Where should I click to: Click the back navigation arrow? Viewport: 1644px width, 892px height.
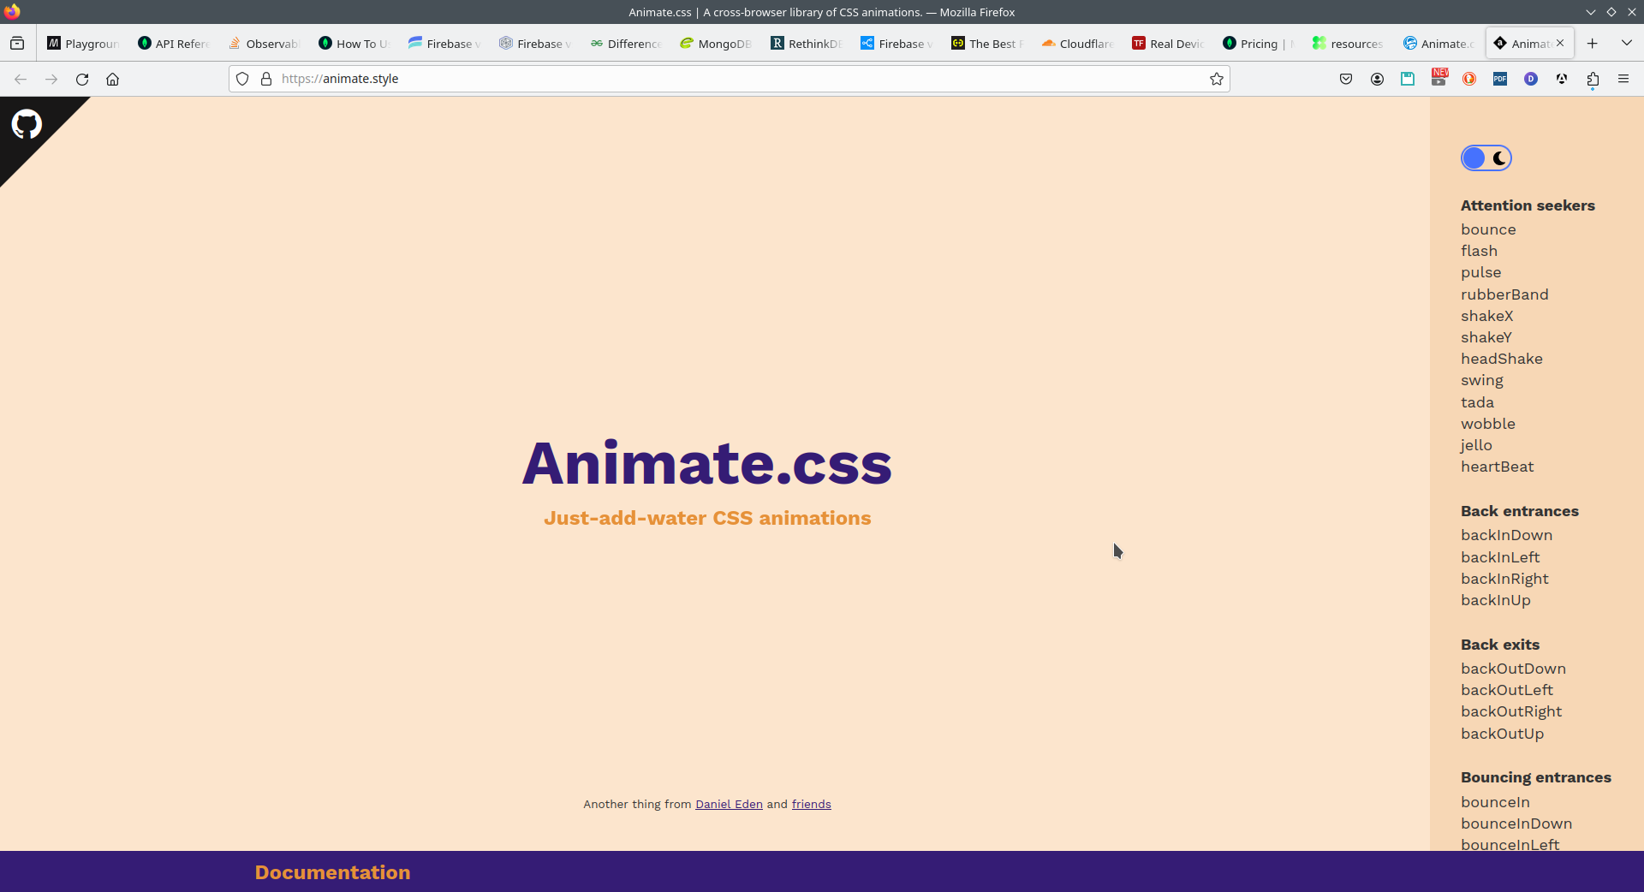pyautogui.click(x=21, y=79)
